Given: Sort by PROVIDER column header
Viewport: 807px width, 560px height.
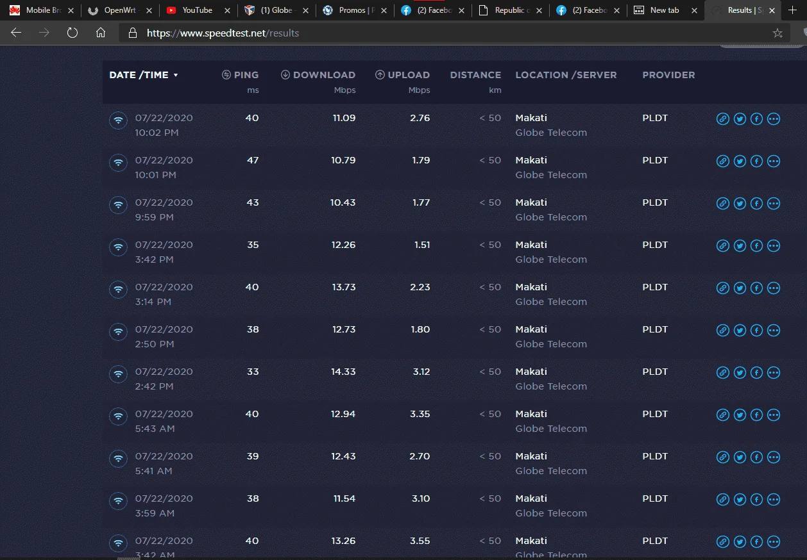Looking at the screenshot, I should [x=668, y=75].
